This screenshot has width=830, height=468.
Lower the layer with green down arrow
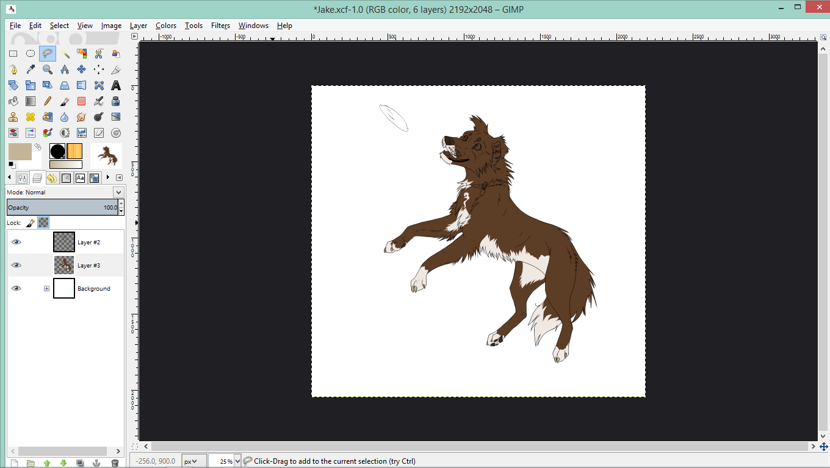click(x=63, y=463)
